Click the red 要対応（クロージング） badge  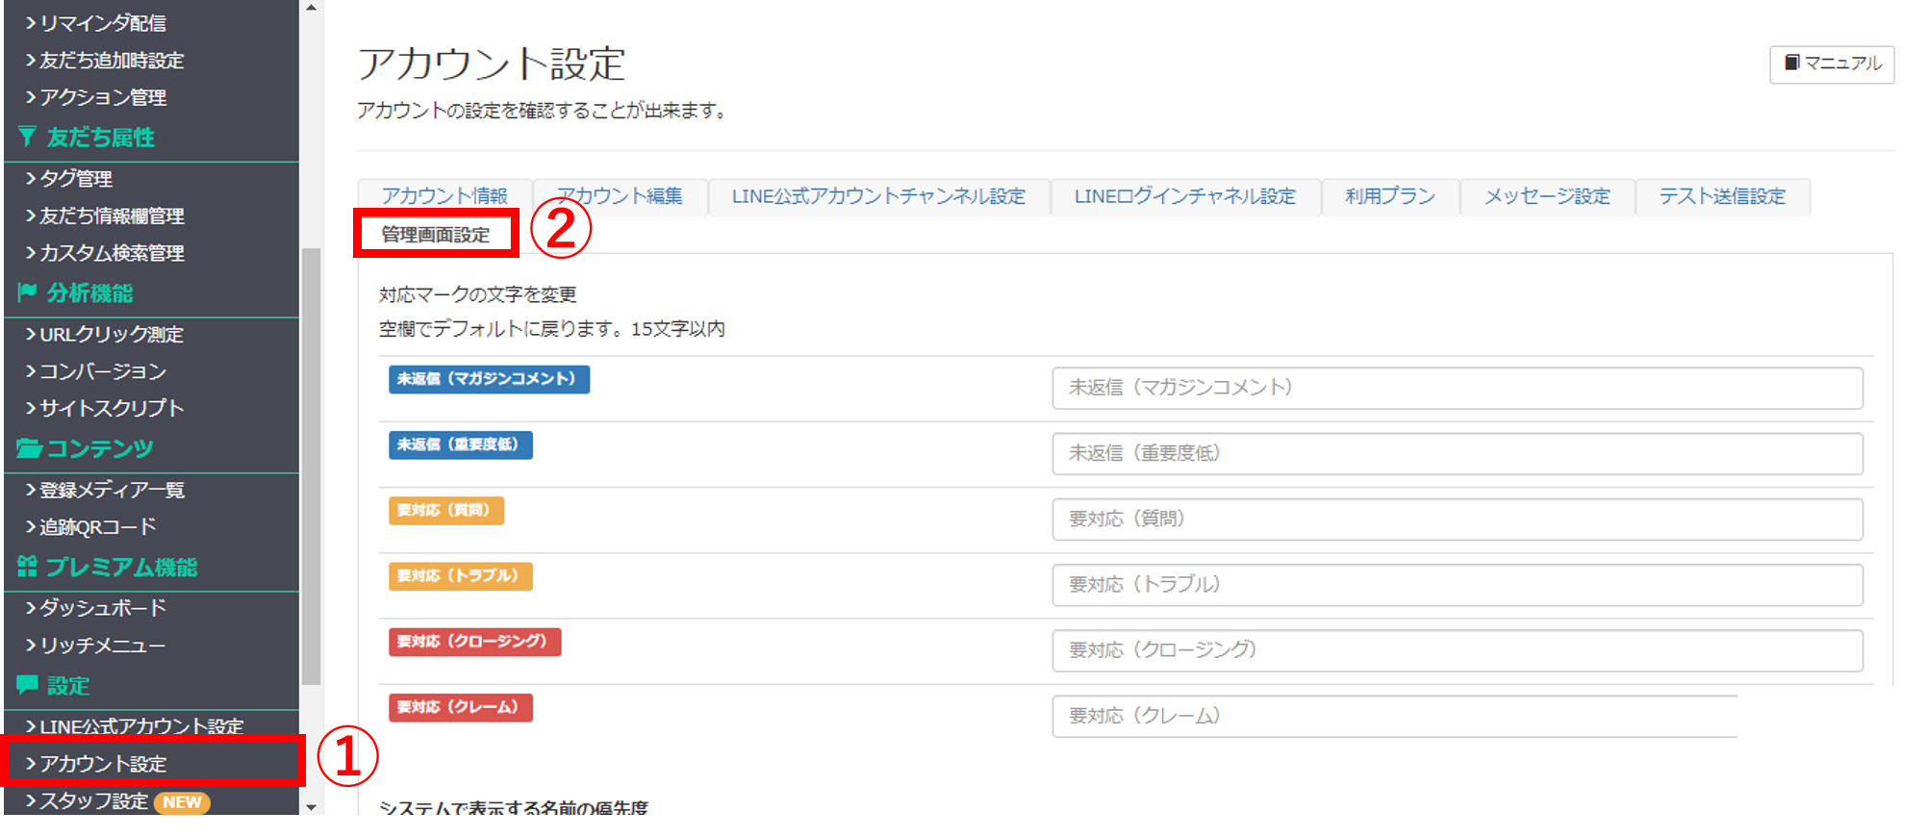coord(474,642)
